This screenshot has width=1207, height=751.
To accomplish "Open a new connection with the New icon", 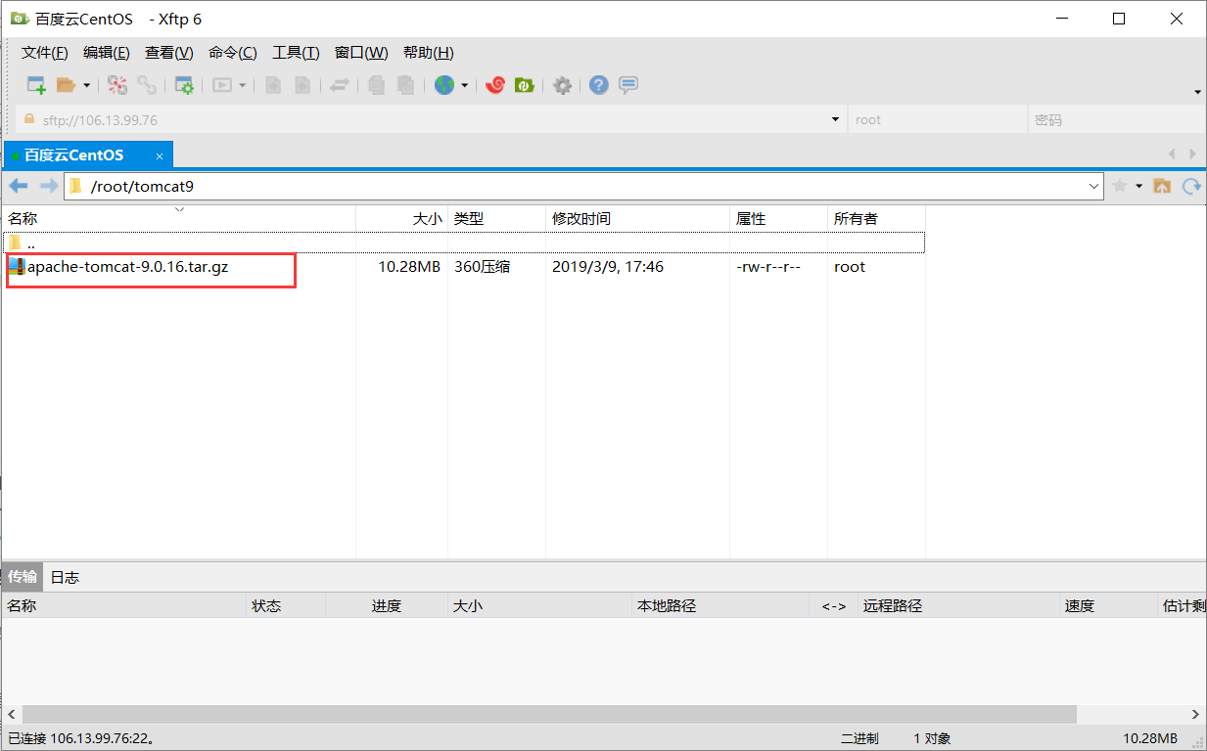I will click(34, 85).
